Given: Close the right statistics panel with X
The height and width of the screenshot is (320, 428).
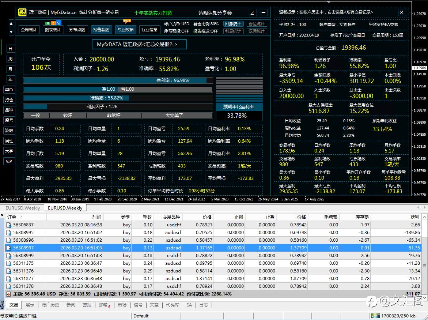Looking at the screenshot, I should 401,12.
